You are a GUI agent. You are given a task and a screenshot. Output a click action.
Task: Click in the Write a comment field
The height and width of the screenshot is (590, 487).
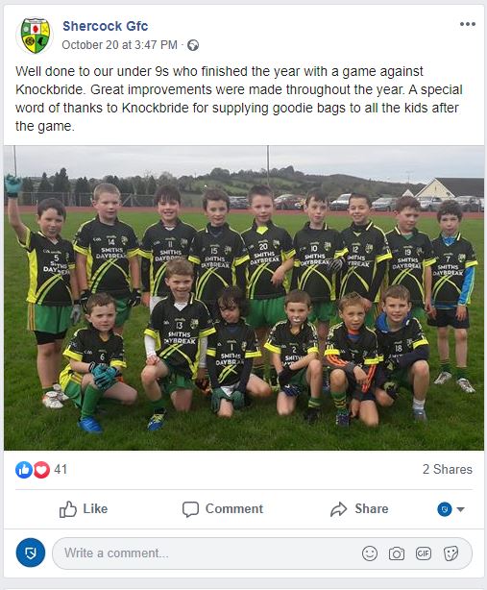click(x=261, y=553)
